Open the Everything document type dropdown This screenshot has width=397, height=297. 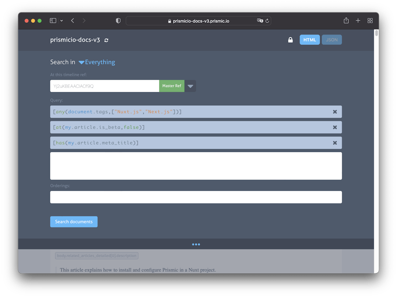click(x=96, y=62)
